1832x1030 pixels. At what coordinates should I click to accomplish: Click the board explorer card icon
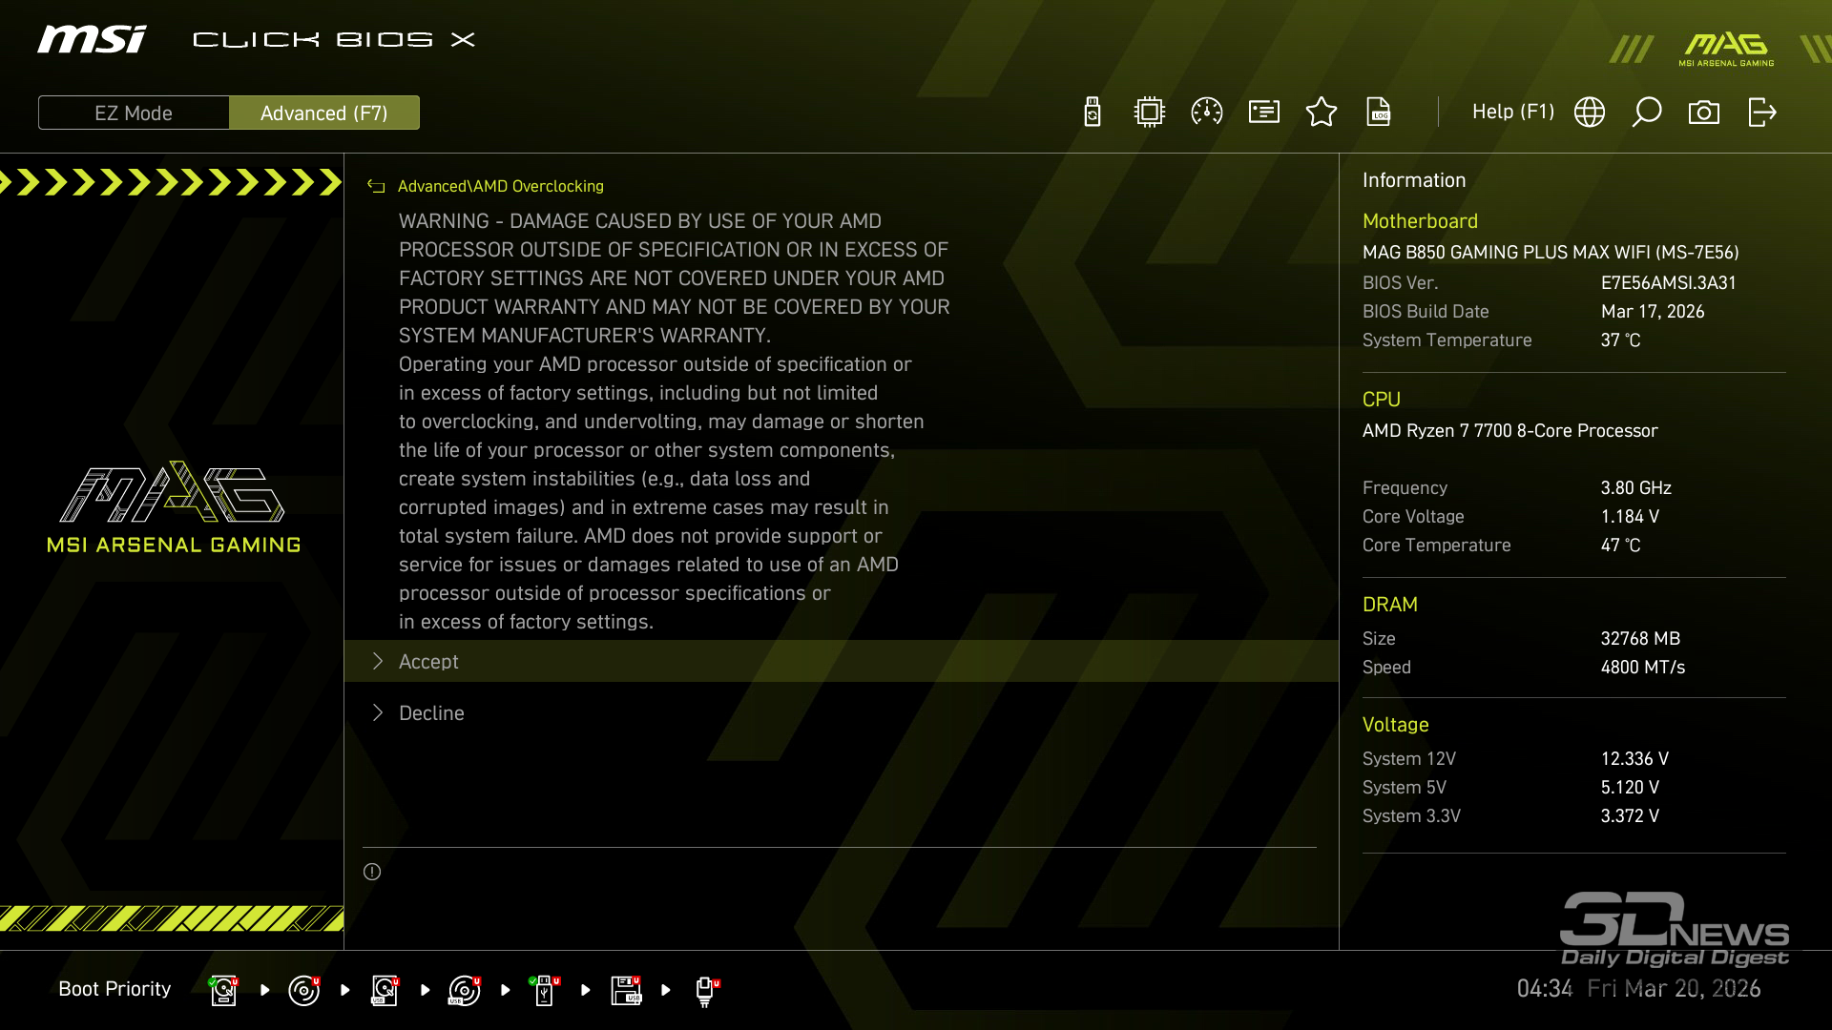click(1264, 113)
